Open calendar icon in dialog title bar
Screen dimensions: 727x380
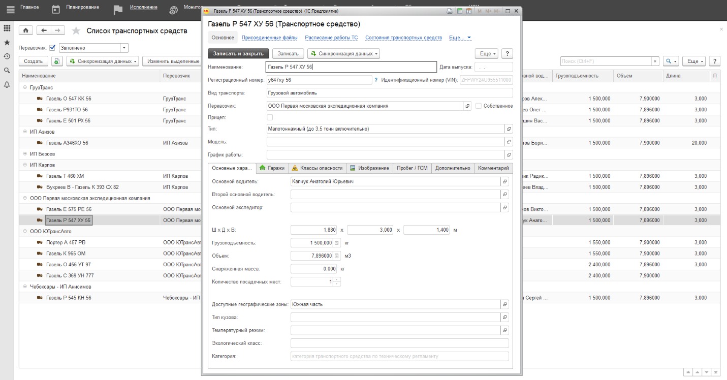(469, 11)
